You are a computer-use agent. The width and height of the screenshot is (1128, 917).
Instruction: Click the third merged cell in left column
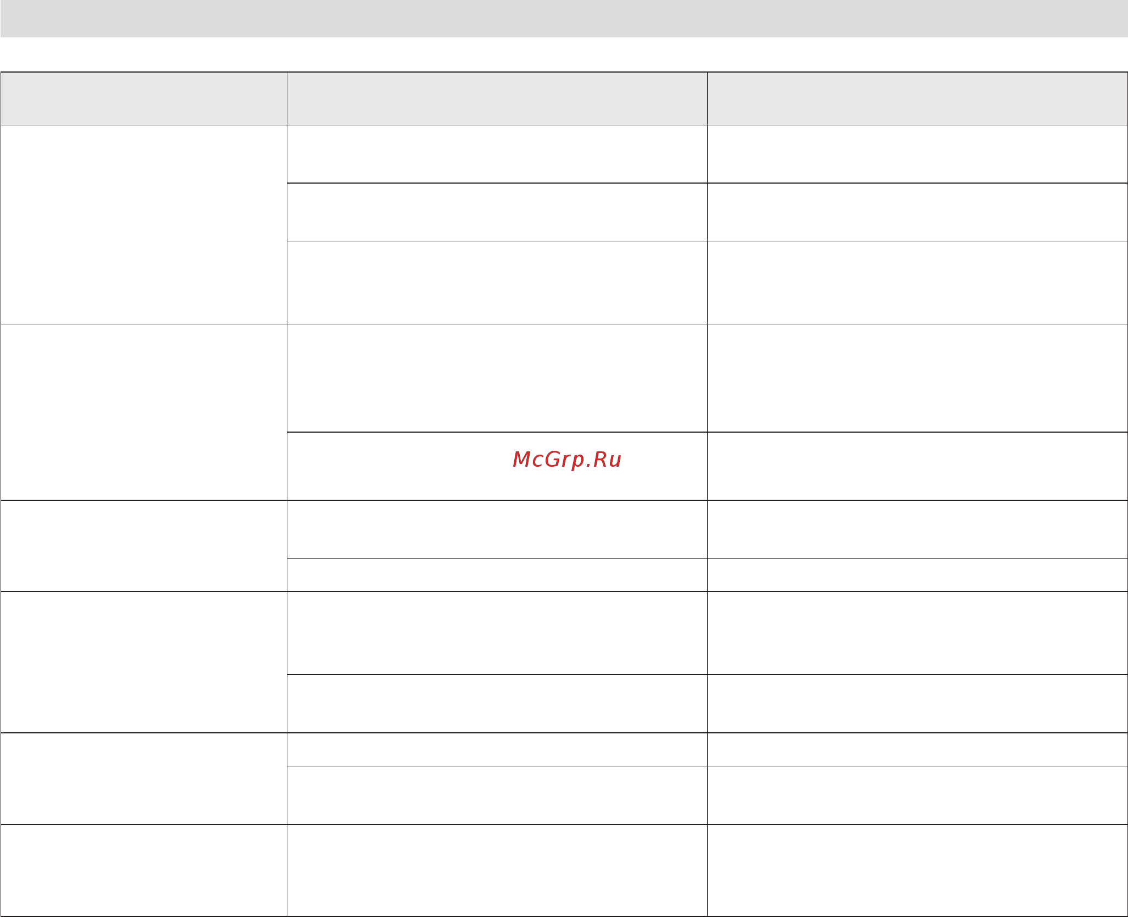point(144,546)
